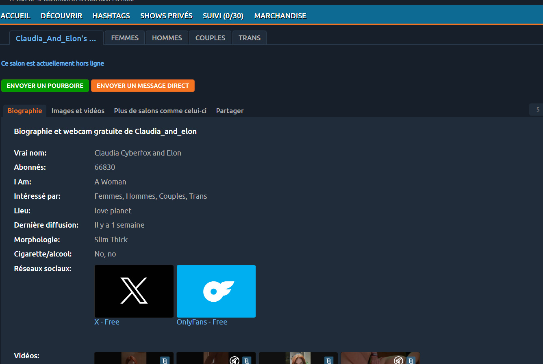Screen dimensions: 543x364
Task: Open the third video thumbnail
Action: pos(298,358)
